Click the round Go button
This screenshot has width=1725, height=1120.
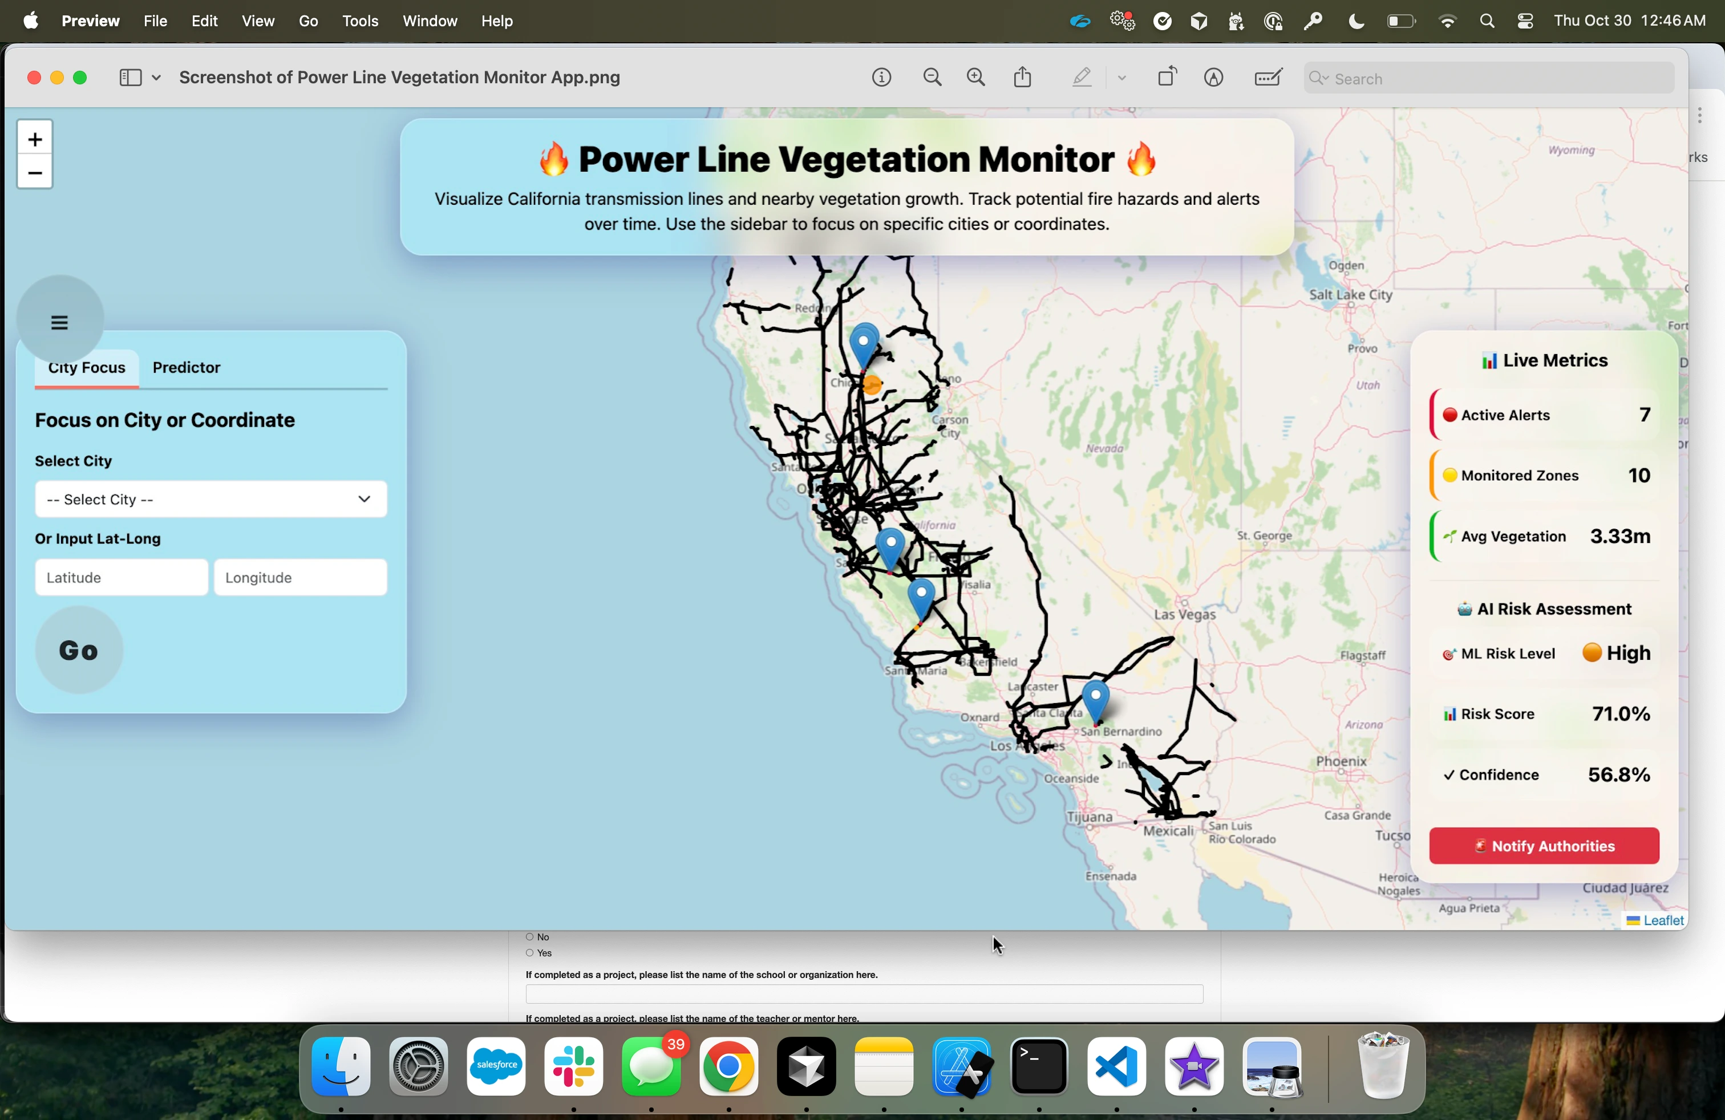[x=79, y=650]
